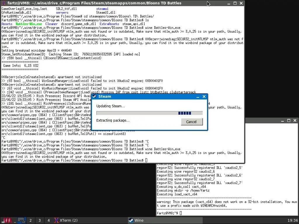Click the xact_x64 32-bit warning text

227,204
